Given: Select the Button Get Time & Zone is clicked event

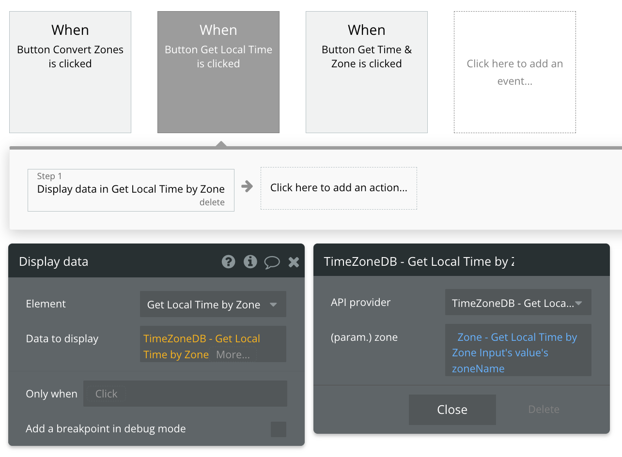Looking at the screenshot, I should (x=367, y=72).
